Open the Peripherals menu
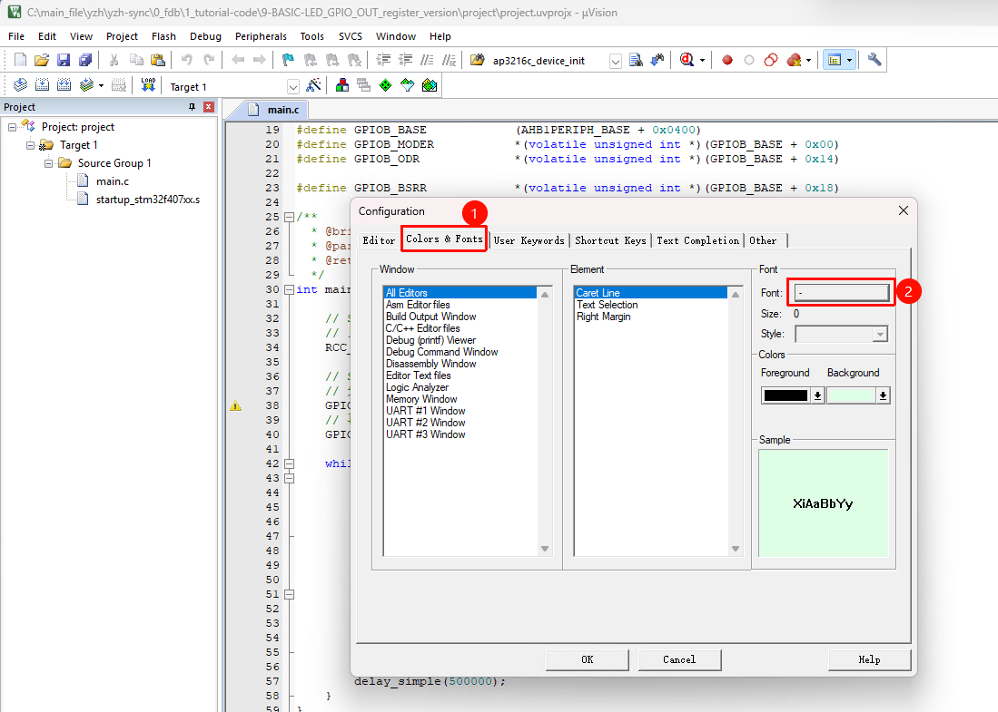This screenshot has height=712, width=998. [261, 36]
